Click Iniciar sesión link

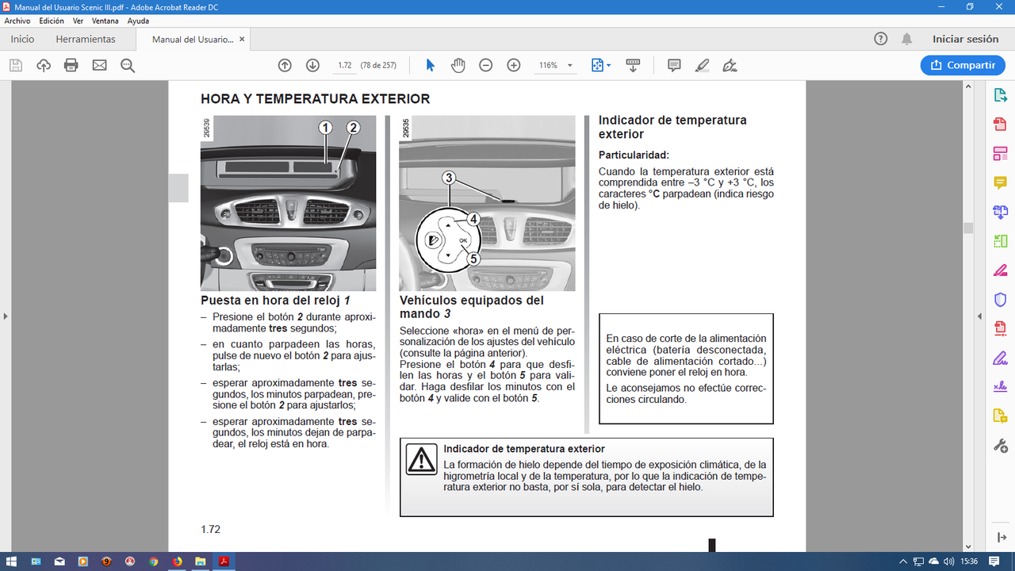click(966, 39)
